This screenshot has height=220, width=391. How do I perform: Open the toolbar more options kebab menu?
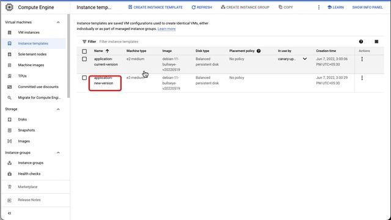(x=319, y=7)
